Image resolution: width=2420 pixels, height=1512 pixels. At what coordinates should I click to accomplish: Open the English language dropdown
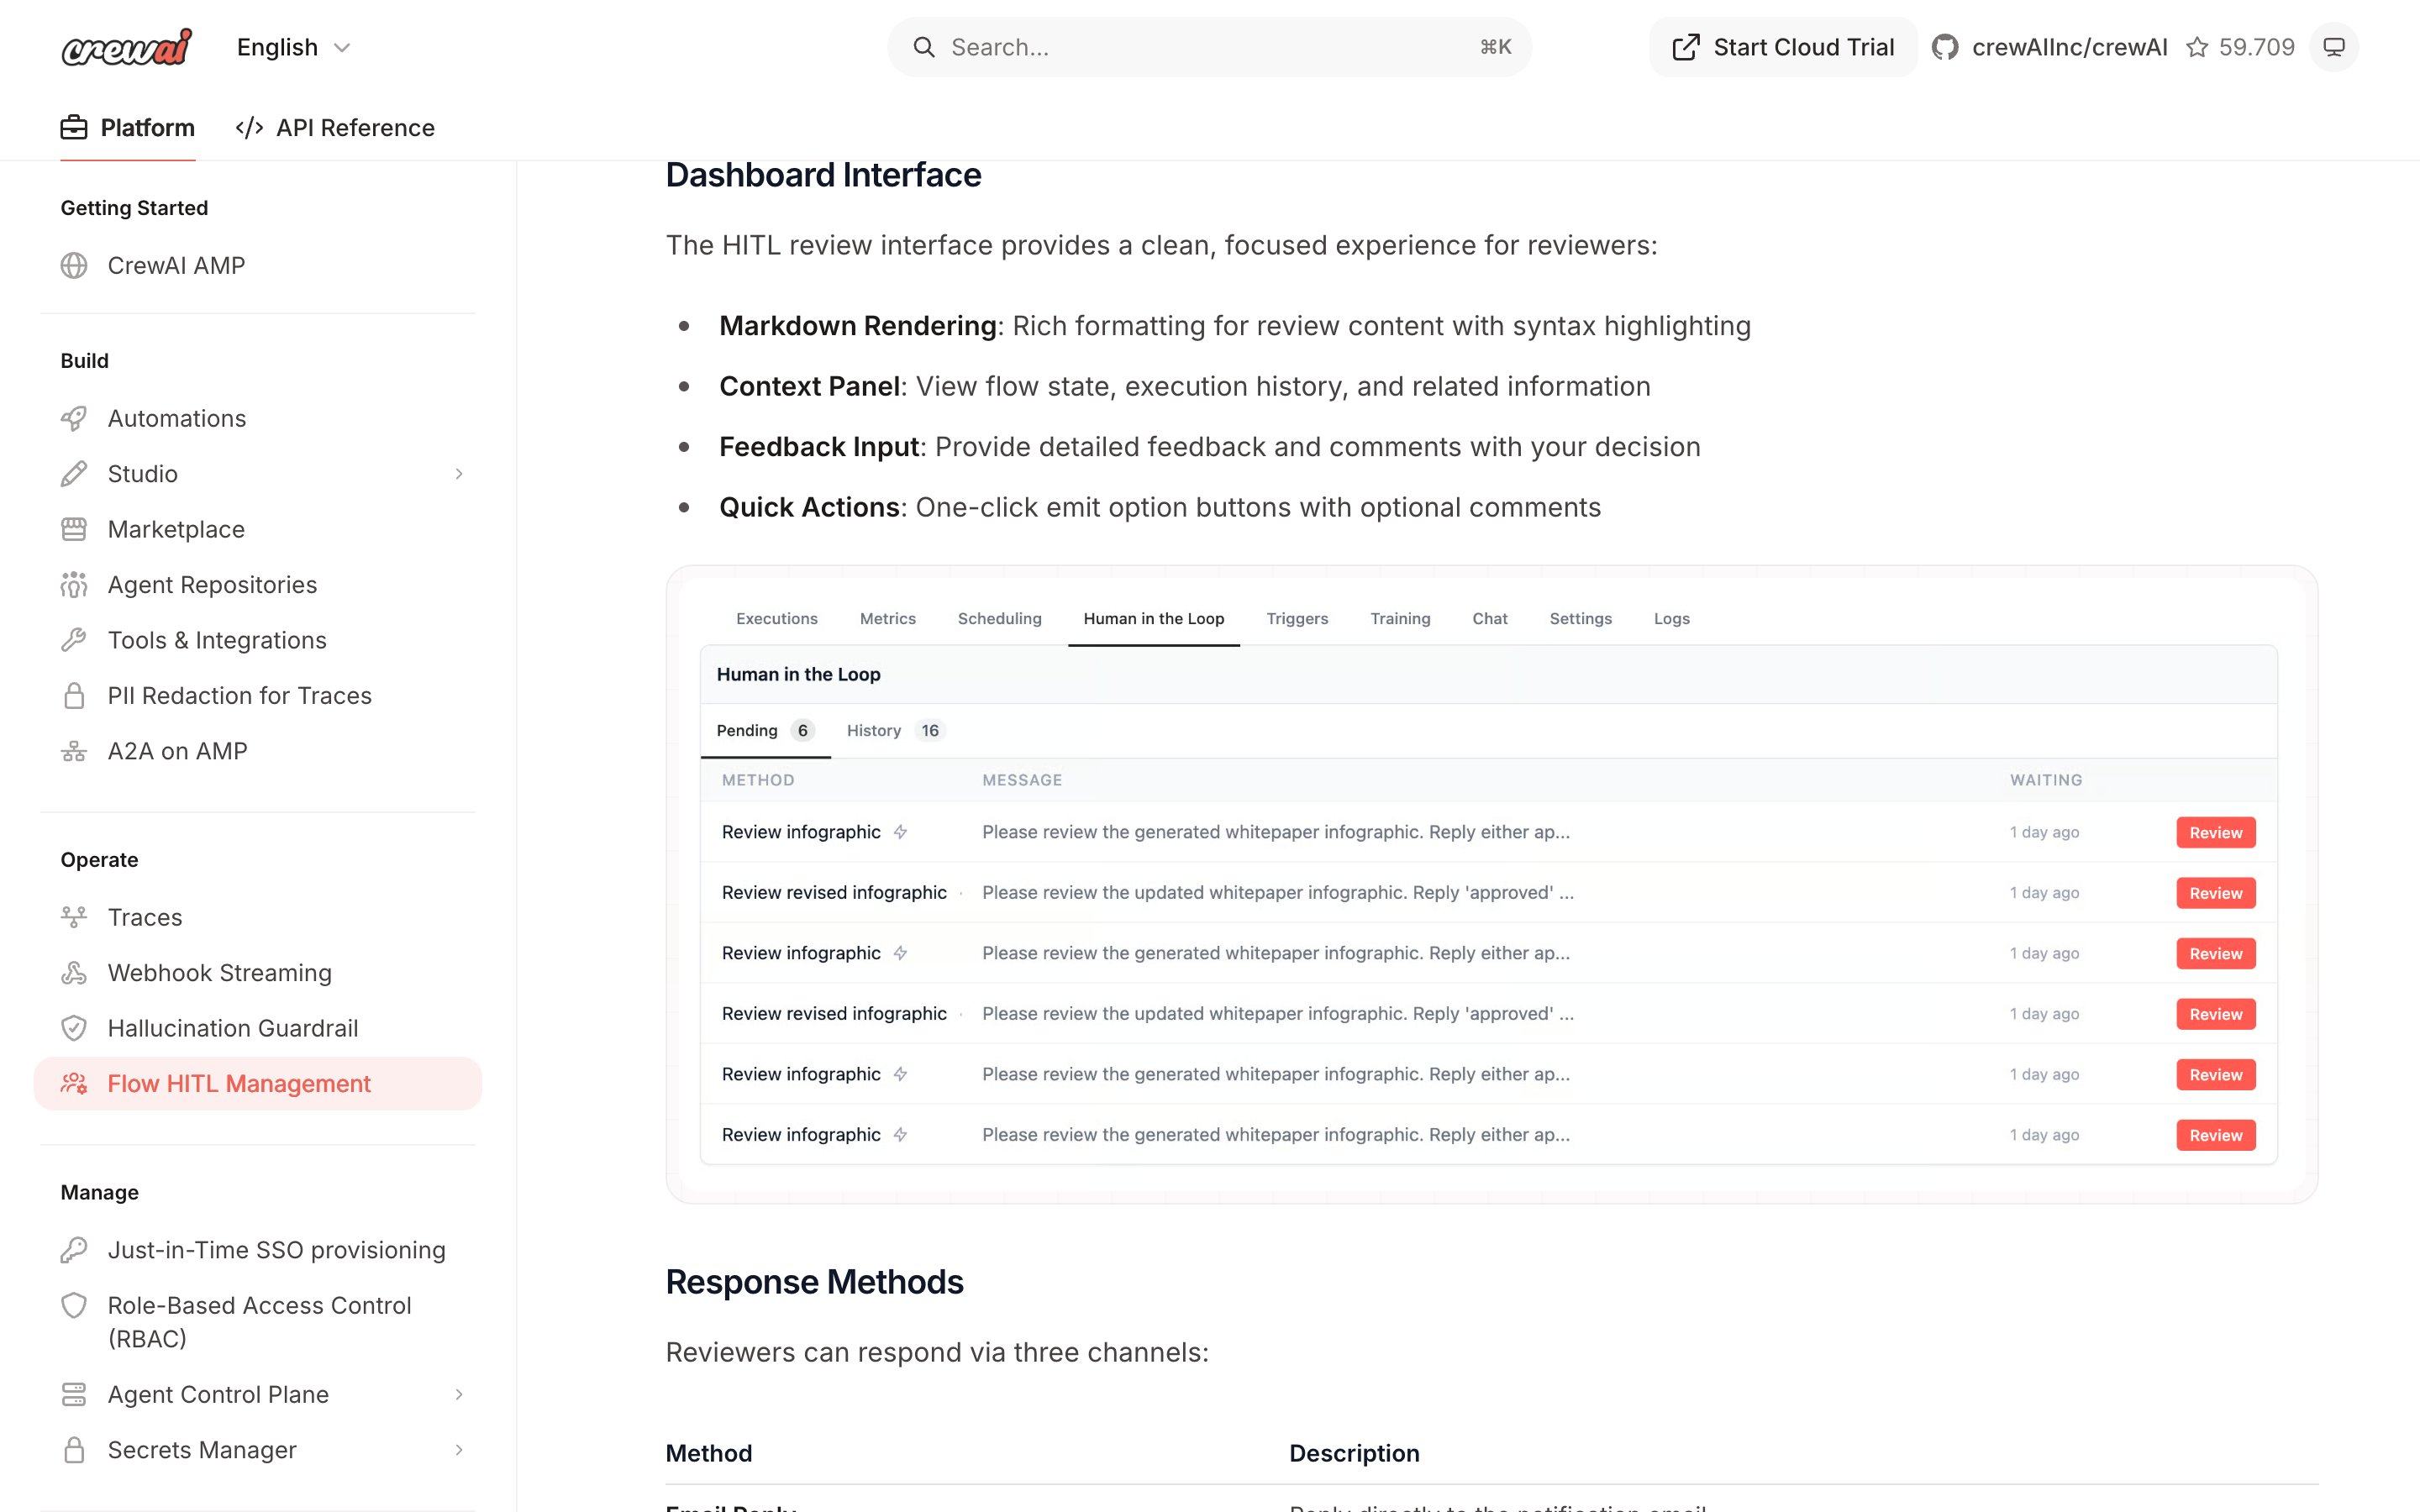click(293, 47)
